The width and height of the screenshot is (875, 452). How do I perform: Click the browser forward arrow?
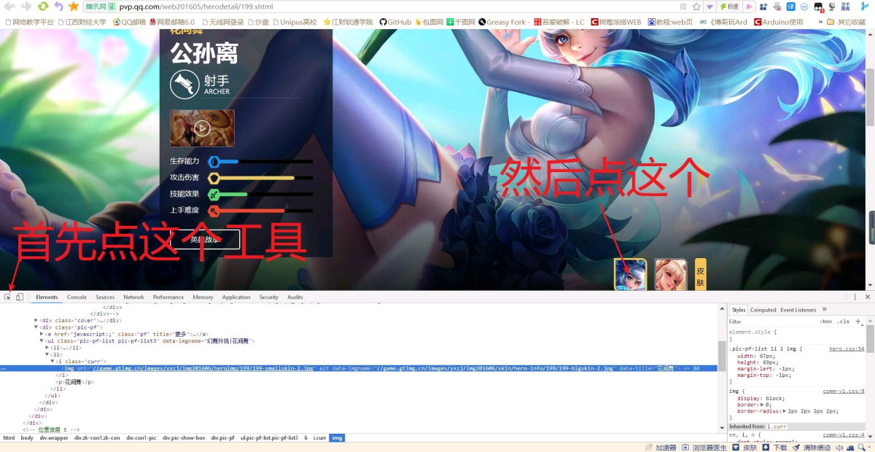pyautogui.click(x=26, y=6)
